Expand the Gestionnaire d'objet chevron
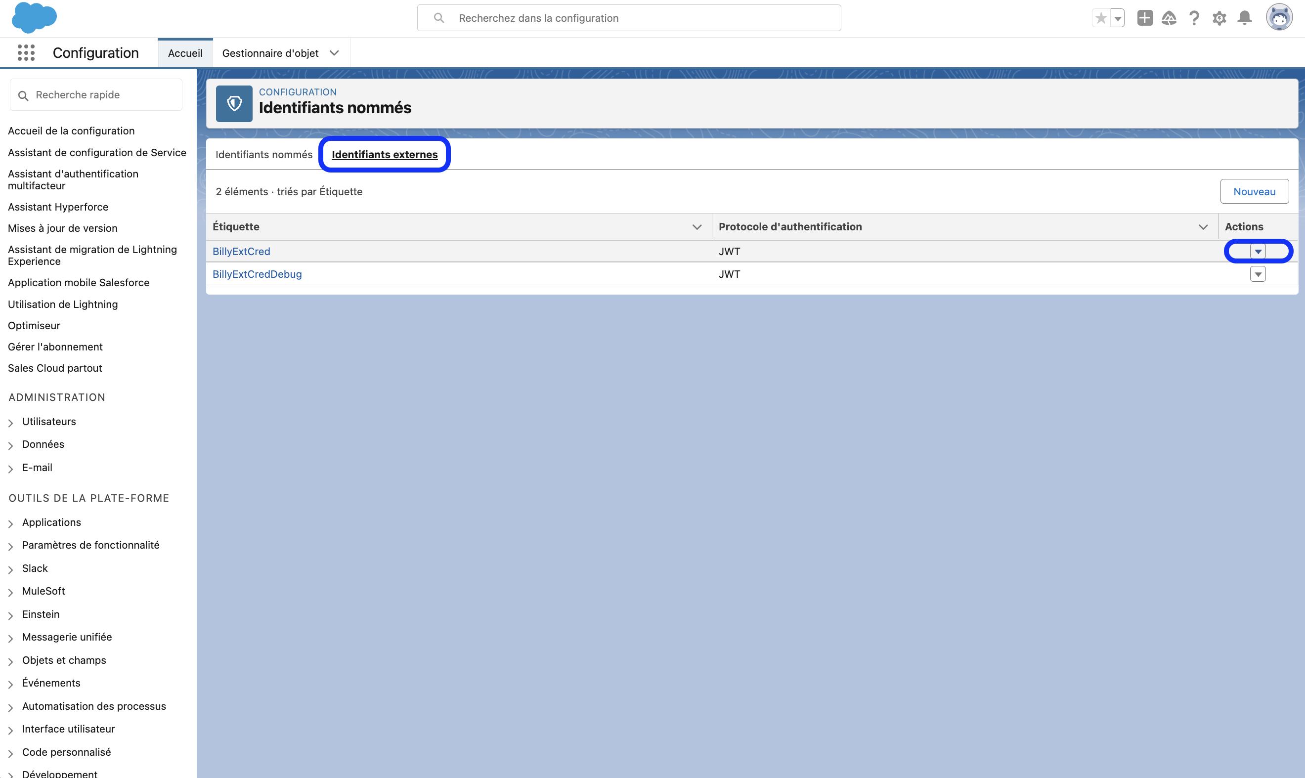The width and height of the screenshot is (1305, 778). click(x=335, y=53)
